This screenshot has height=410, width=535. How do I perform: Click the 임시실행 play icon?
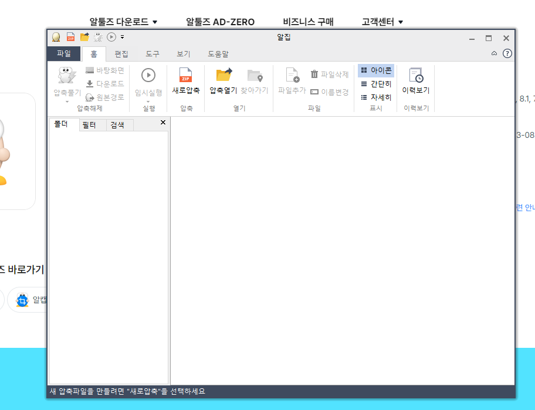coord(148,75)
